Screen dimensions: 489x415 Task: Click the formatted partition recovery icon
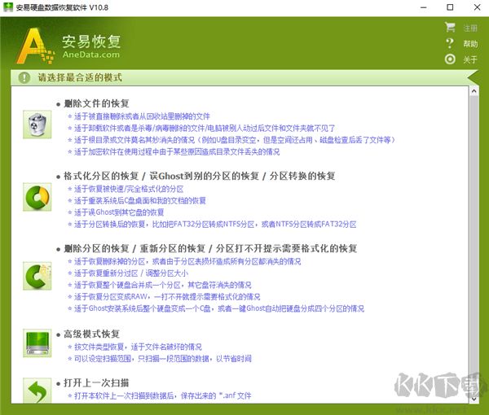click(x=37, y=196)
